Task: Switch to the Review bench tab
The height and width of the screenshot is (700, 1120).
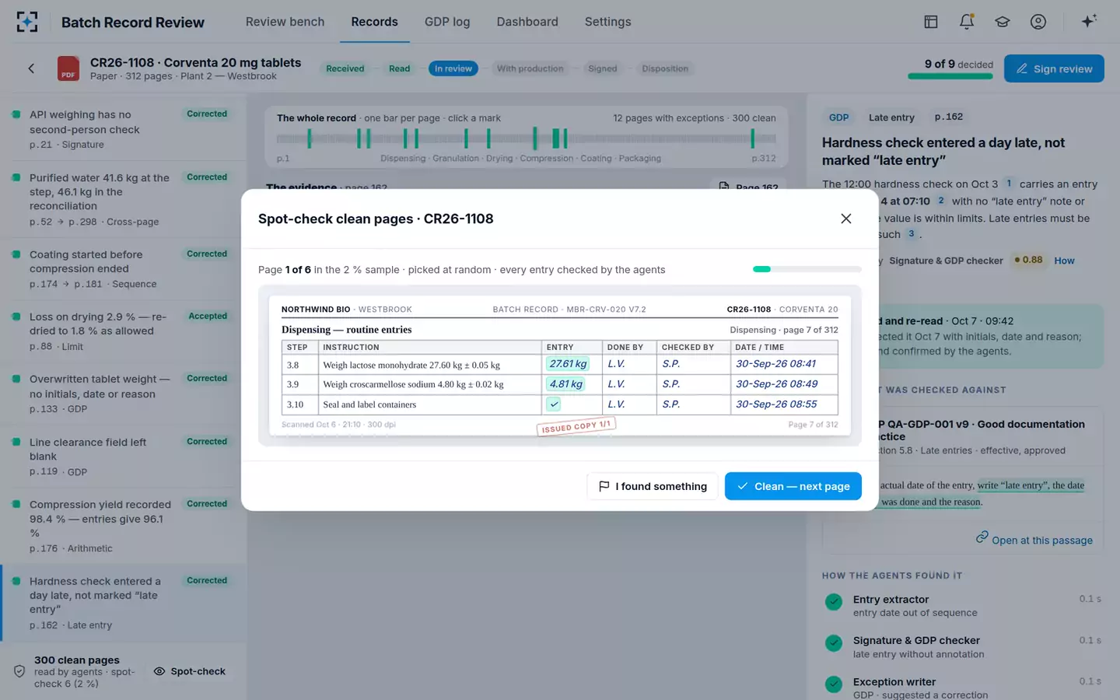Action: pyautogui.click(x=285, y=22)
